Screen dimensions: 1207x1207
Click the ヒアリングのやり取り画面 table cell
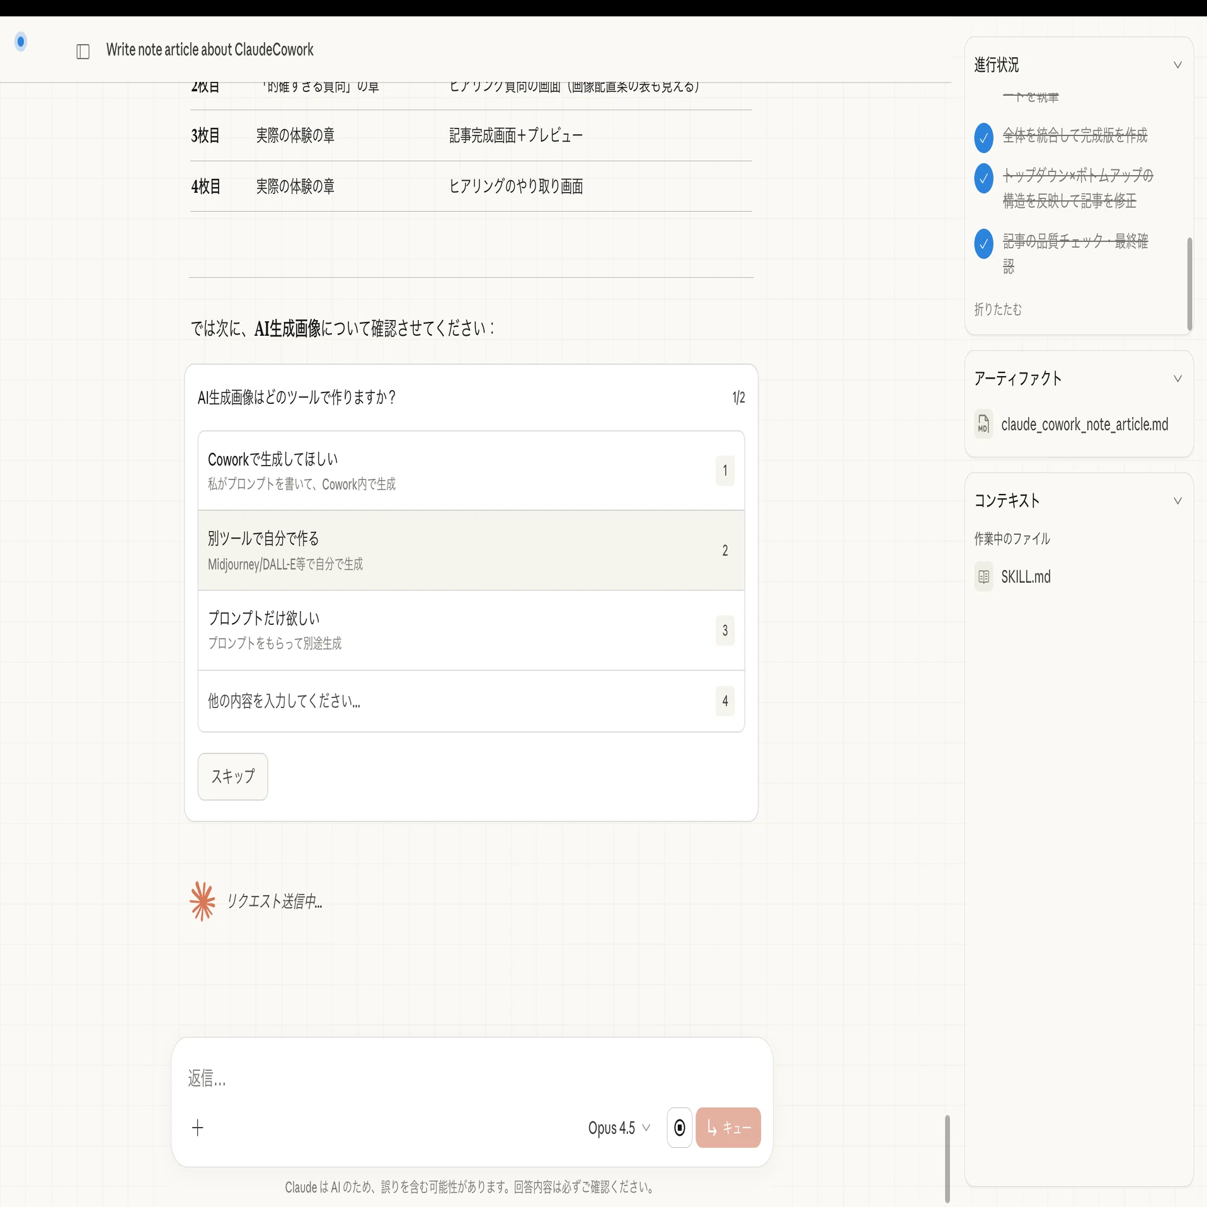pos(516,186)
